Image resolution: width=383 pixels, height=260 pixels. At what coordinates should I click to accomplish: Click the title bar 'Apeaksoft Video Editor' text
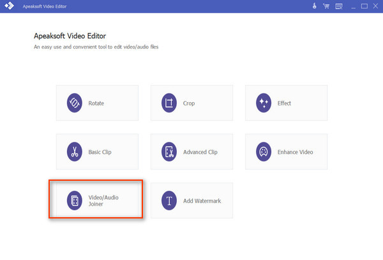point(45,6)
